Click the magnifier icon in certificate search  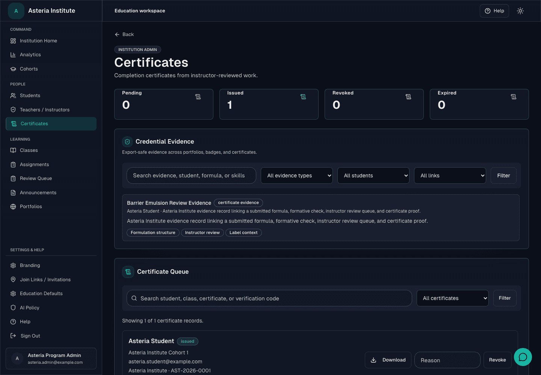(134, 298)
